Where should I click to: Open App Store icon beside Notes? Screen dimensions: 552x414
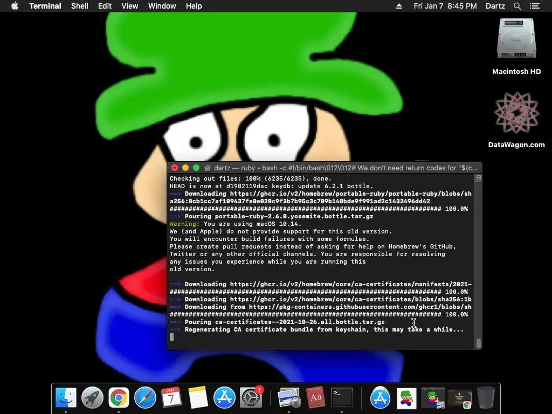pyautogui.click(x=224, y=397)
